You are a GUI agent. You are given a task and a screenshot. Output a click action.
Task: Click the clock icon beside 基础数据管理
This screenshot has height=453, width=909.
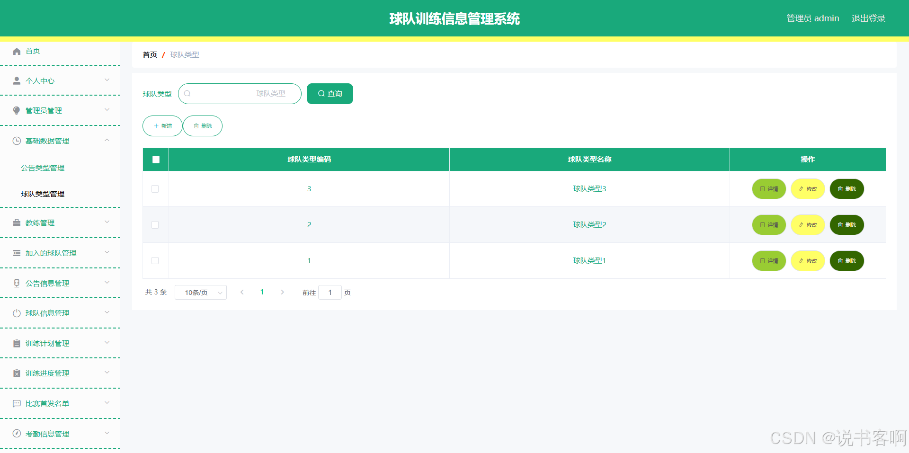tap(17, 141)
